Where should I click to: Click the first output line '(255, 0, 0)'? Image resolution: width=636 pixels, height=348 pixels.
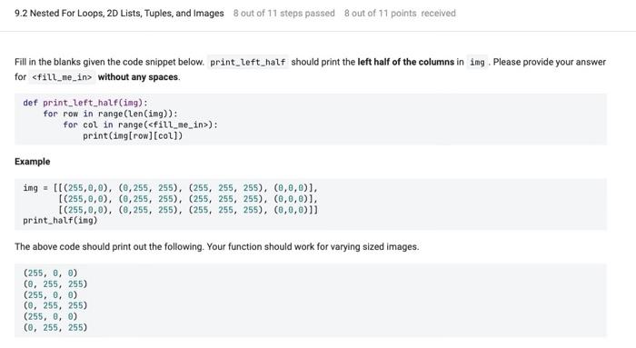click(50, 273)
